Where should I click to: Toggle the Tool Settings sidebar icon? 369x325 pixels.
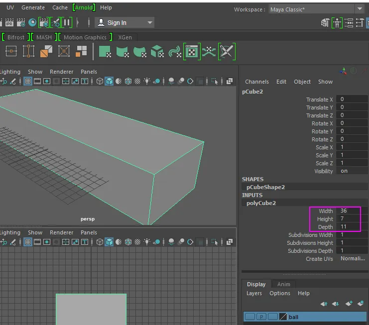pos(360,23)
